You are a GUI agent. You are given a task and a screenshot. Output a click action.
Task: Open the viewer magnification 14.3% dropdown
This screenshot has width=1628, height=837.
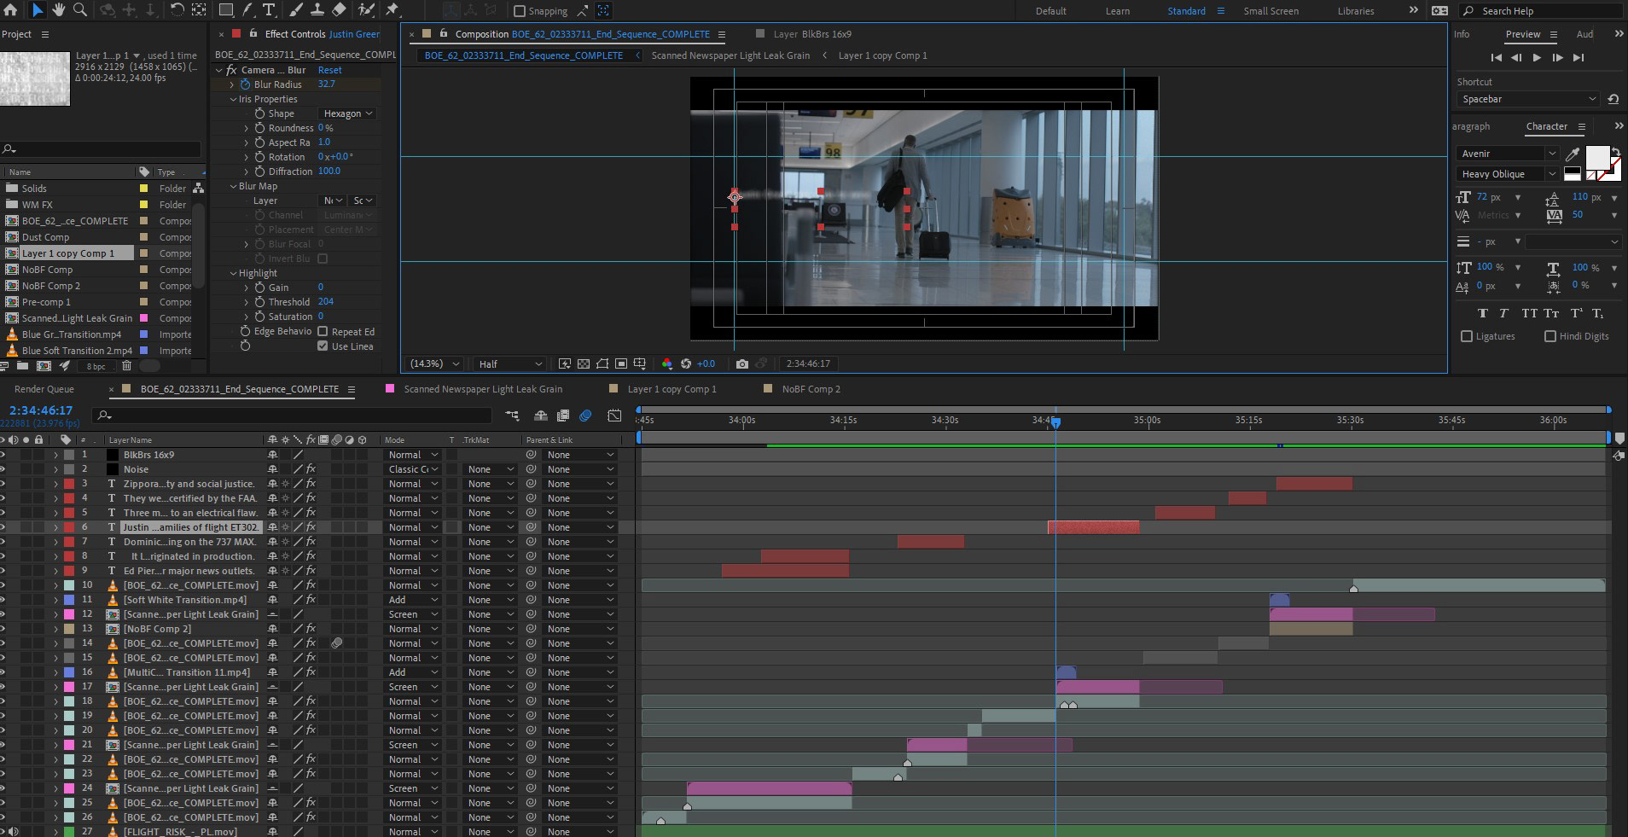coord(434,363)
